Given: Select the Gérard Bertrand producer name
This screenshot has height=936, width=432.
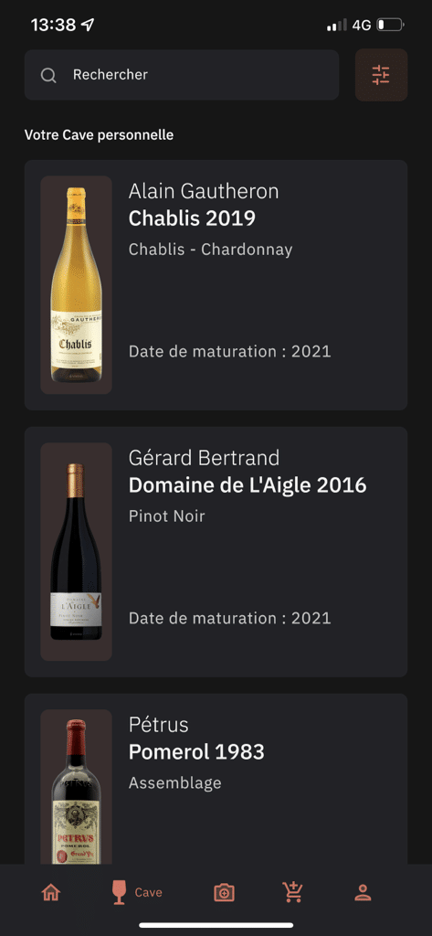Looking at the screenshot, I should (204, 458).
